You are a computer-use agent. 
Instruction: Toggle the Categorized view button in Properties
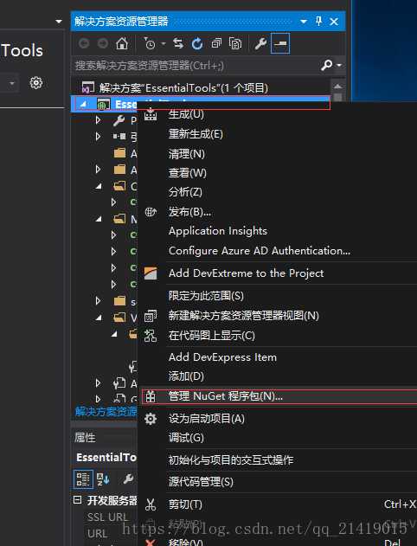[83, 479]
